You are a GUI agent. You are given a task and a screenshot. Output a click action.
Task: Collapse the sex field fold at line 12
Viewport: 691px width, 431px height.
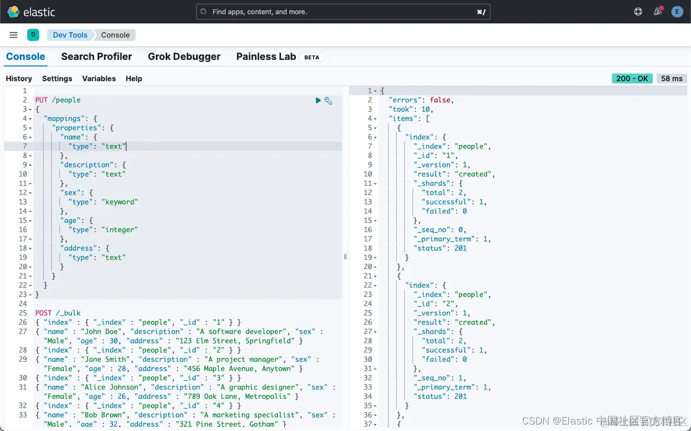tap(30, 193)
